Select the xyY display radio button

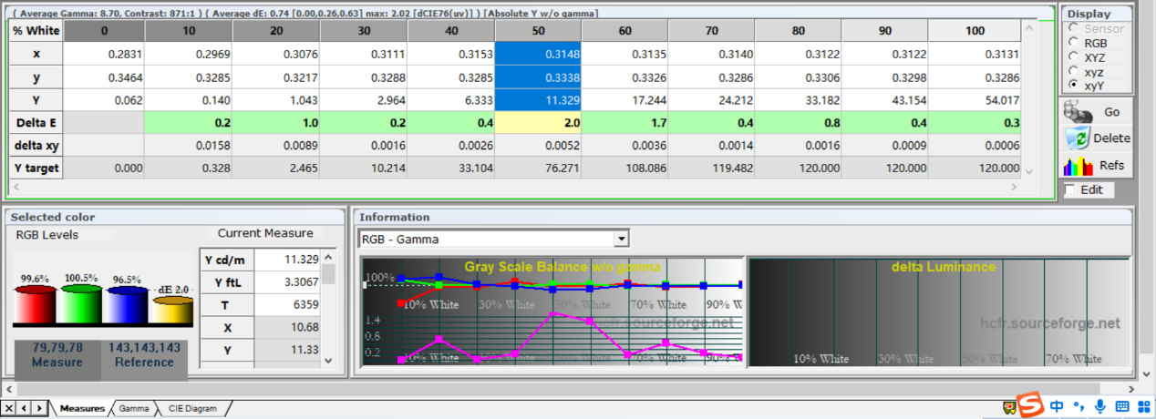pos(1075,84)
